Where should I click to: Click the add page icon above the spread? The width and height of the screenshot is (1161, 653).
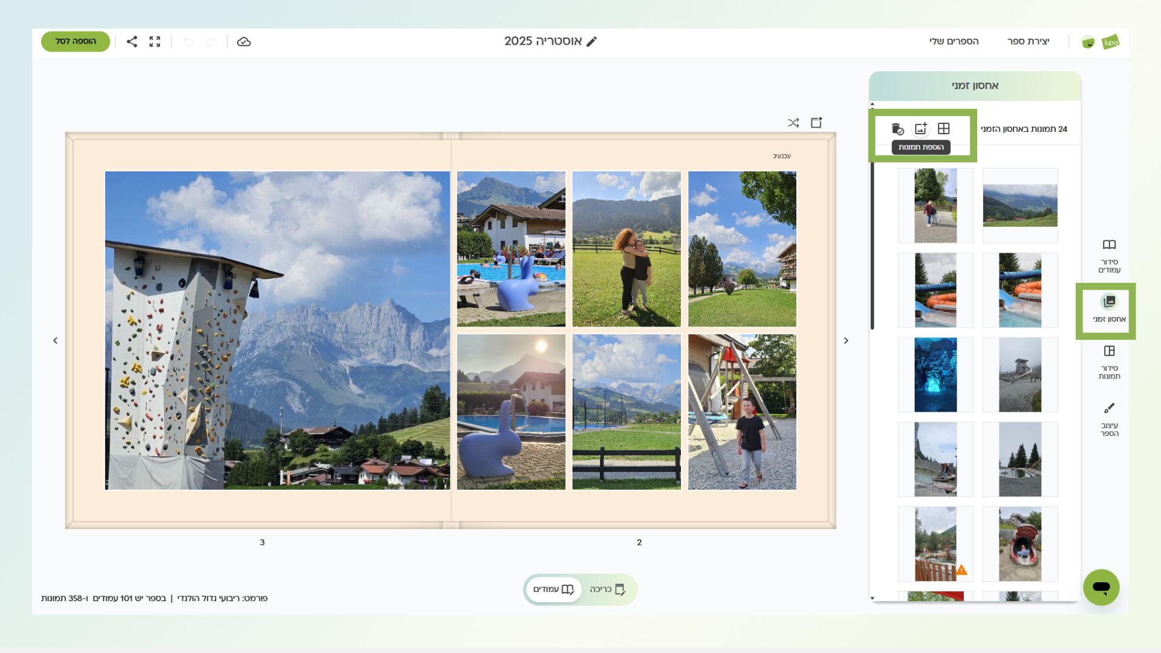pyautogui.click(x=816, y=123)
